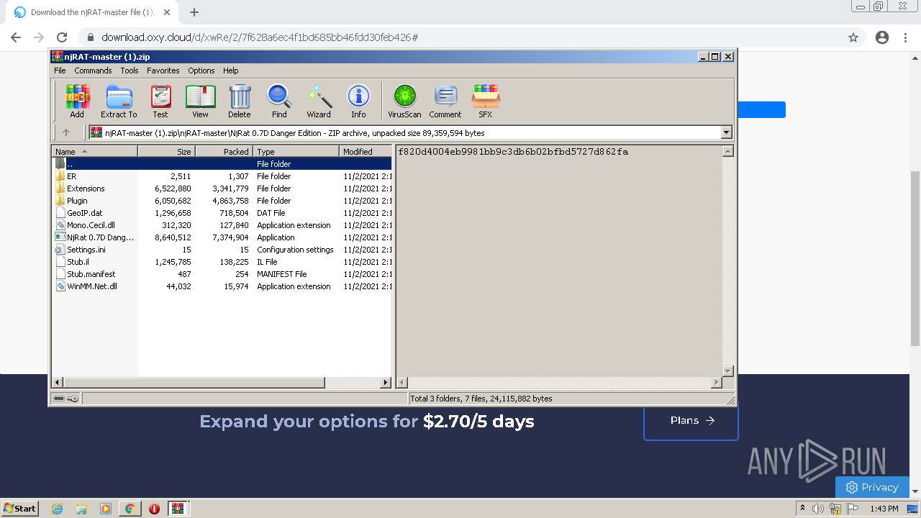921x518 pixels.
Task: Select the Plugin folder
Action: [222, 201]
